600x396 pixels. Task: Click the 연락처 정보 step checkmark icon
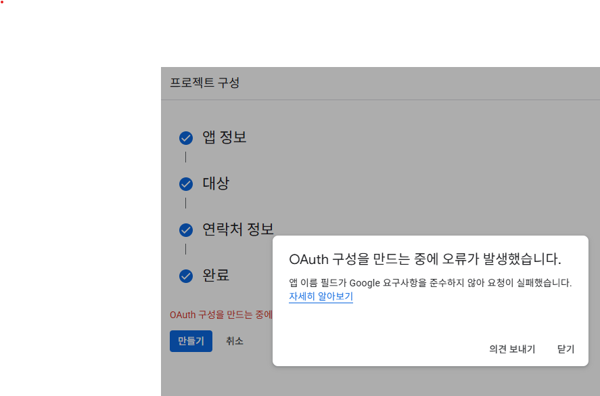pos(186,229)
